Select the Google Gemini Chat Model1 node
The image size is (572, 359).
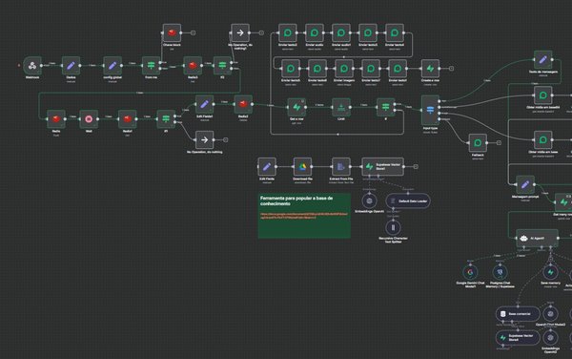click(x=470, y=272)
